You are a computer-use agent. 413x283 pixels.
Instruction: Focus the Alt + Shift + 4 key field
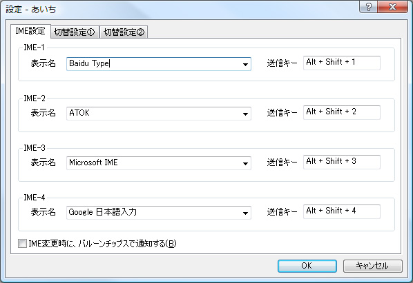tap(342, 211)
